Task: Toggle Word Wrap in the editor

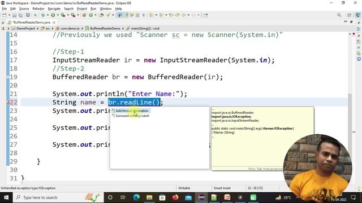Action: (x=132, y=15)
